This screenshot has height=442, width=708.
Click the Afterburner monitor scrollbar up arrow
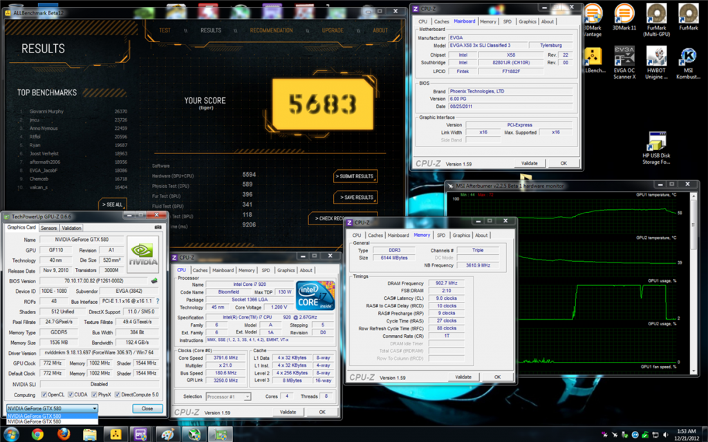[x=694, y=196]
